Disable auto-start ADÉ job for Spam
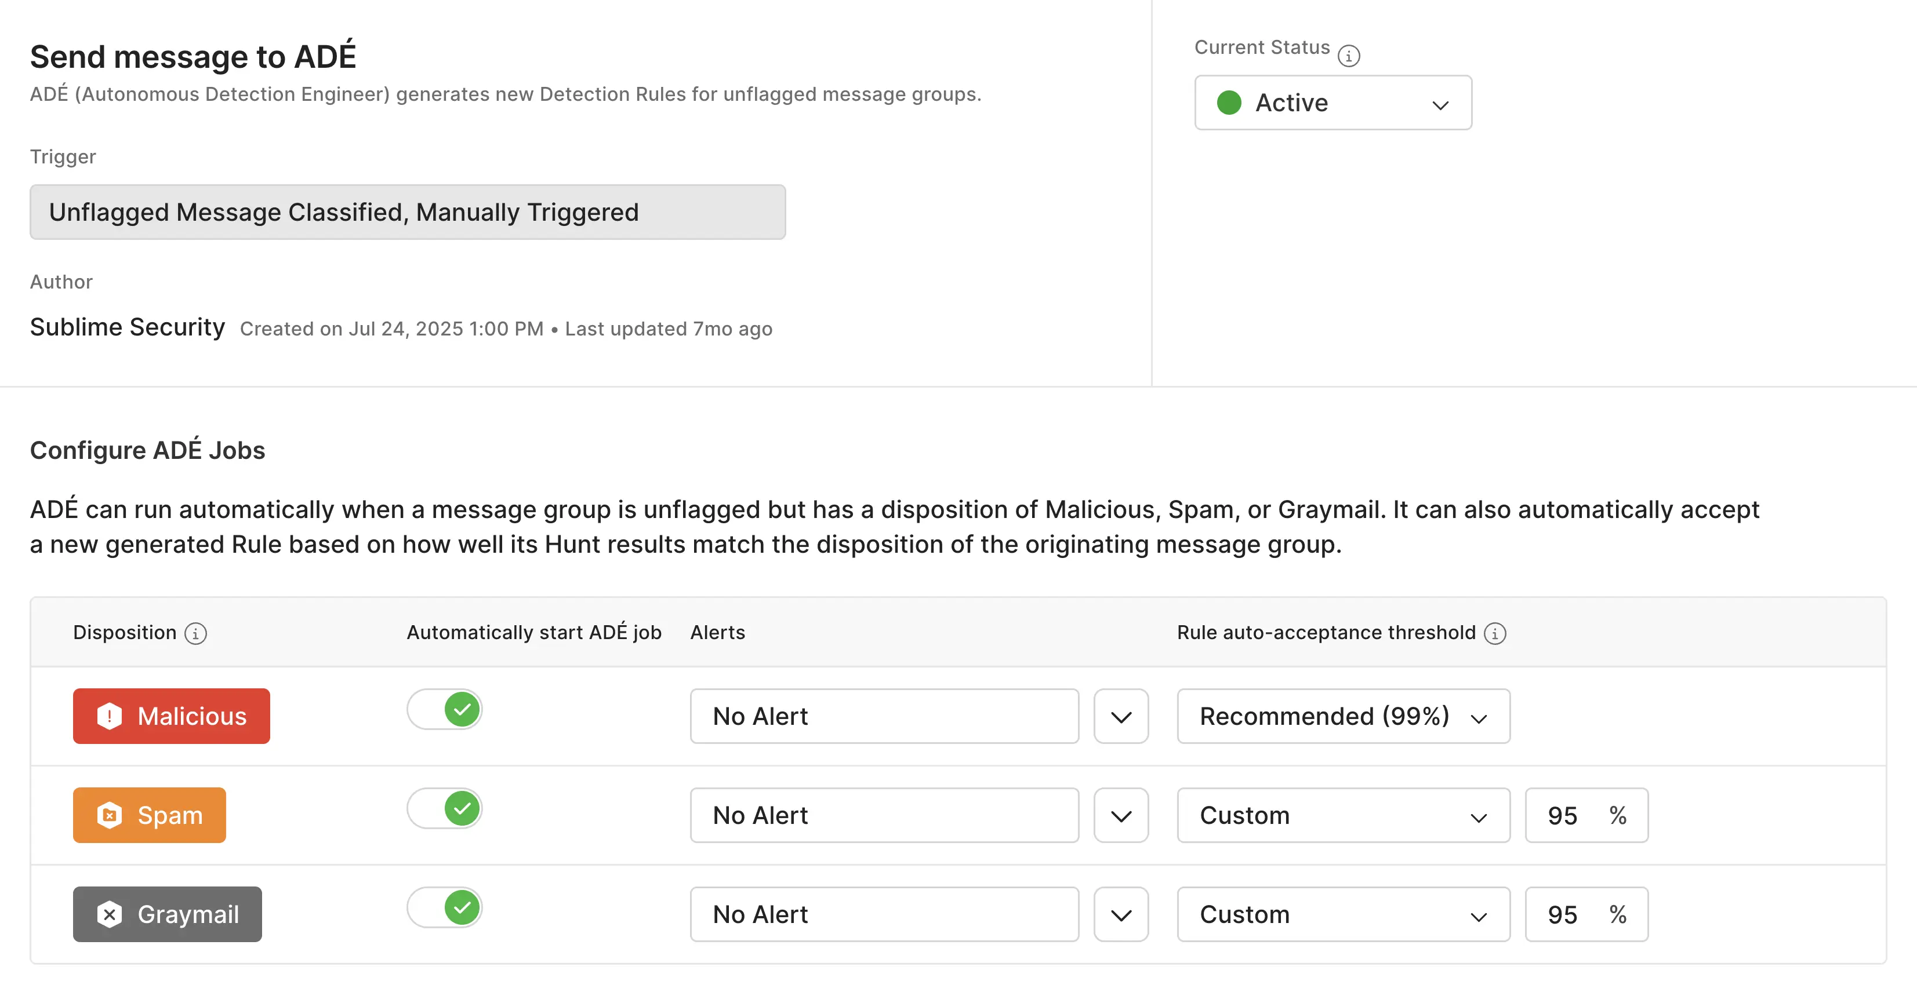Image resolution: width=1917 pixels, height=985 pixels. click(444, 808)
